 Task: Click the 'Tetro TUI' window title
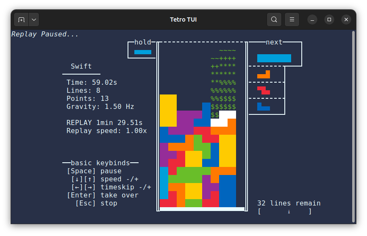[183, 19]
